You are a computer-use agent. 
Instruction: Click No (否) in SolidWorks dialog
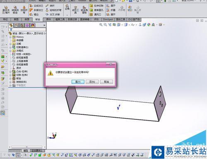[x=92, y=82]
